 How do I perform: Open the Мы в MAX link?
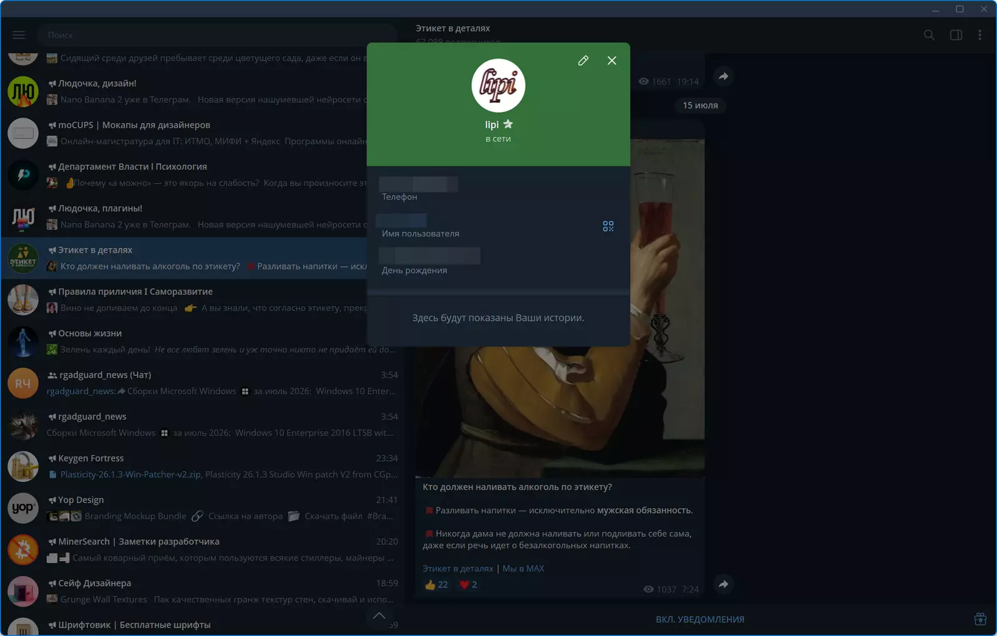pos(523,569)
